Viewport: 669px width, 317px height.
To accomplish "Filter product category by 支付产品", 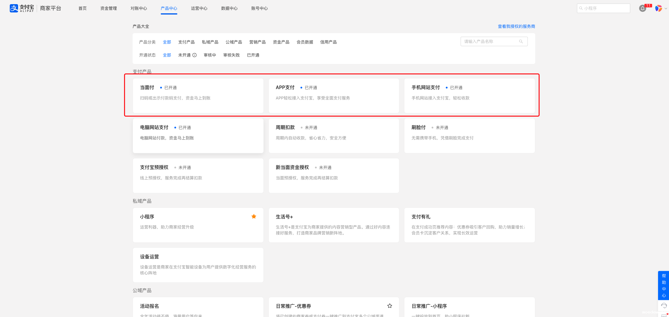I will 186,42.
